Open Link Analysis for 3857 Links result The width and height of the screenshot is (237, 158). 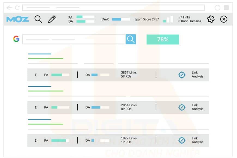coord(197,74)
